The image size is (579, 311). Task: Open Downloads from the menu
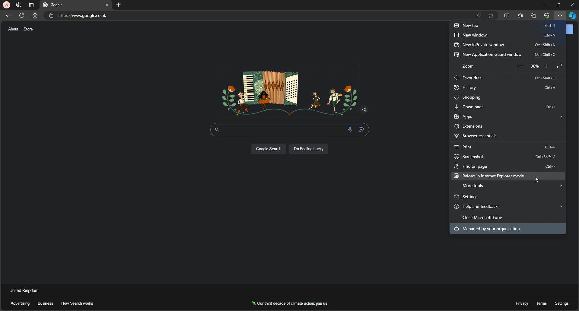pos(508,107)
